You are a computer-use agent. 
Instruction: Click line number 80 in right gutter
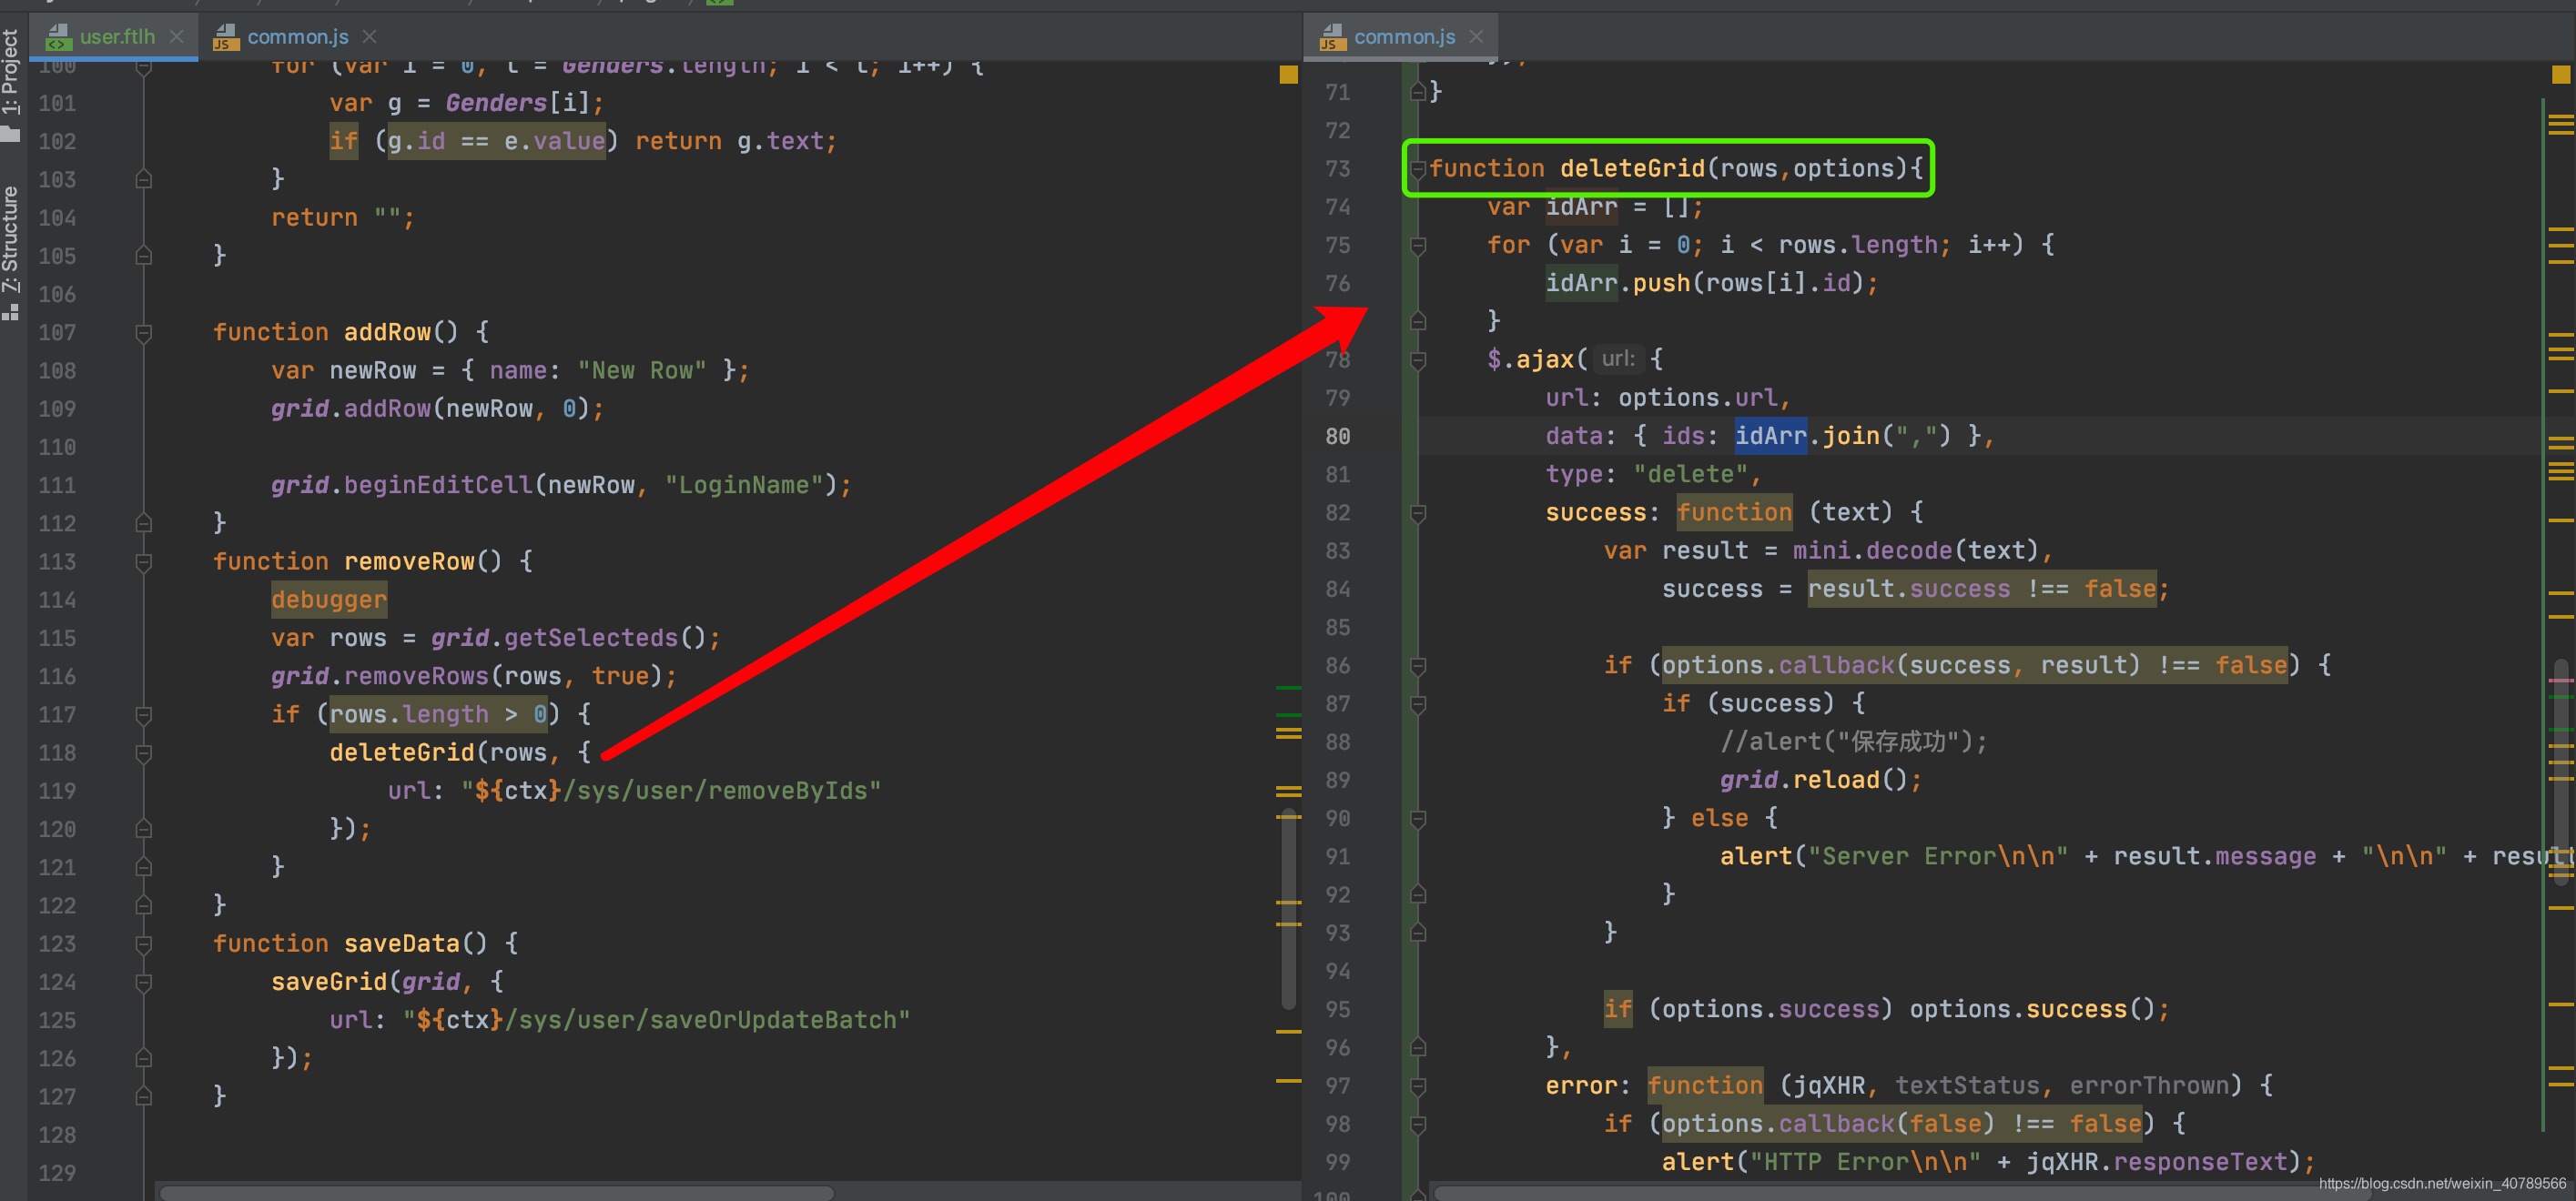click(x=1337, y=437)
